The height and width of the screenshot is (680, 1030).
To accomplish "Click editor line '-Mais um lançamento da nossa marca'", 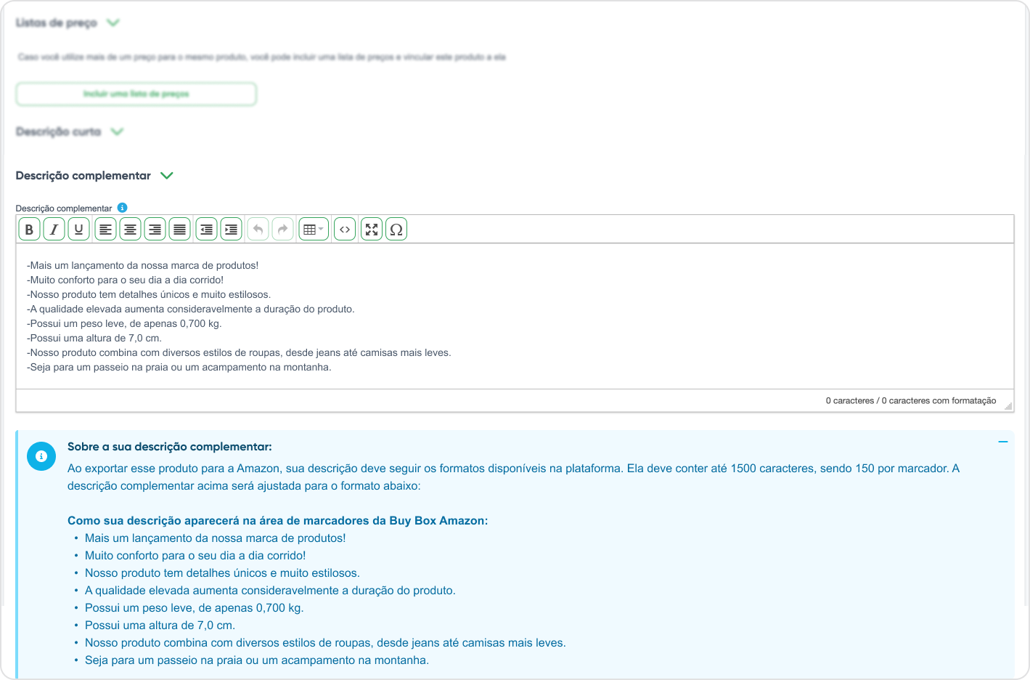I will point(143,265).
